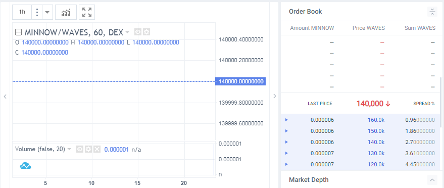
Task: Toggle visibility of the MINNOW/WAVES series
Action: pyautogui.click(x=138, y=32)
